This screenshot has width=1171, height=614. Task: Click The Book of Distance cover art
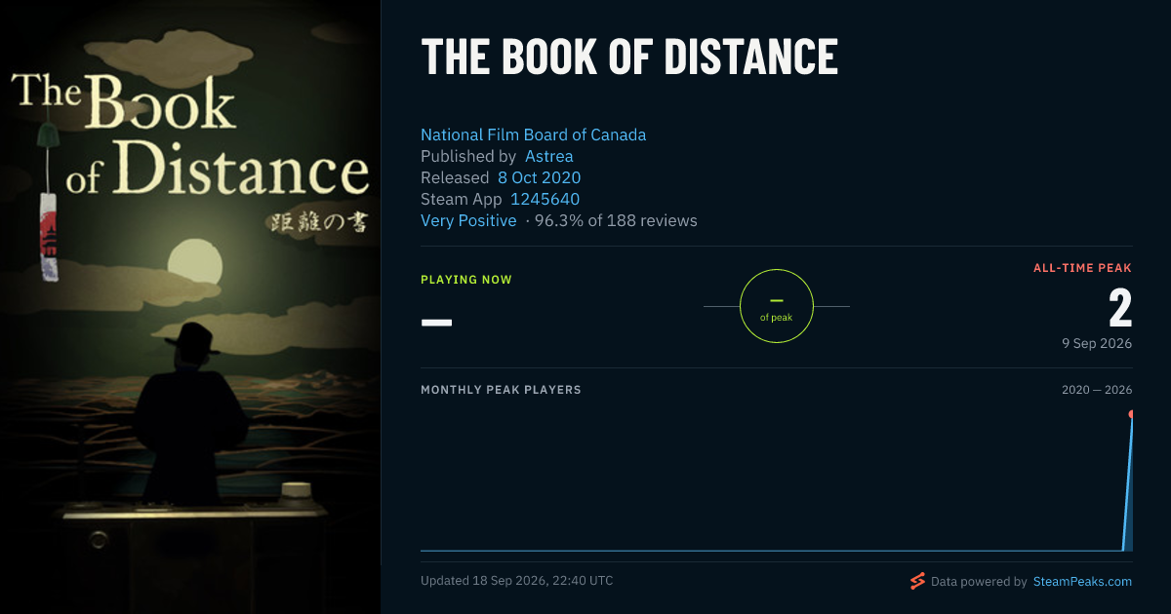click(190, 307)
